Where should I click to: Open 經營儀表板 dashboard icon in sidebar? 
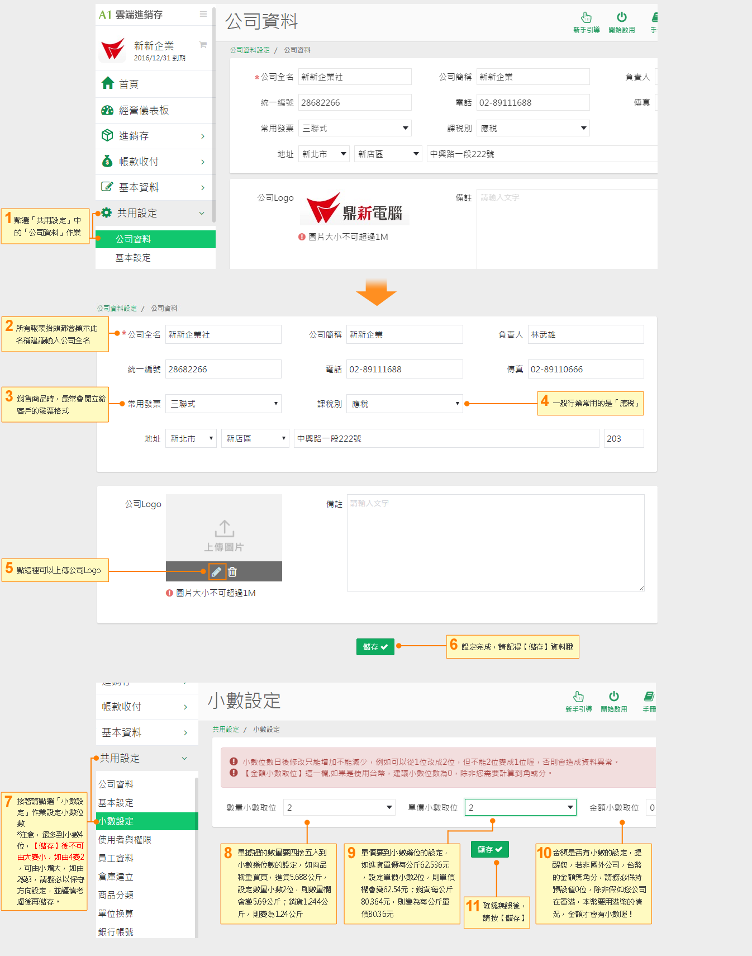107,110
